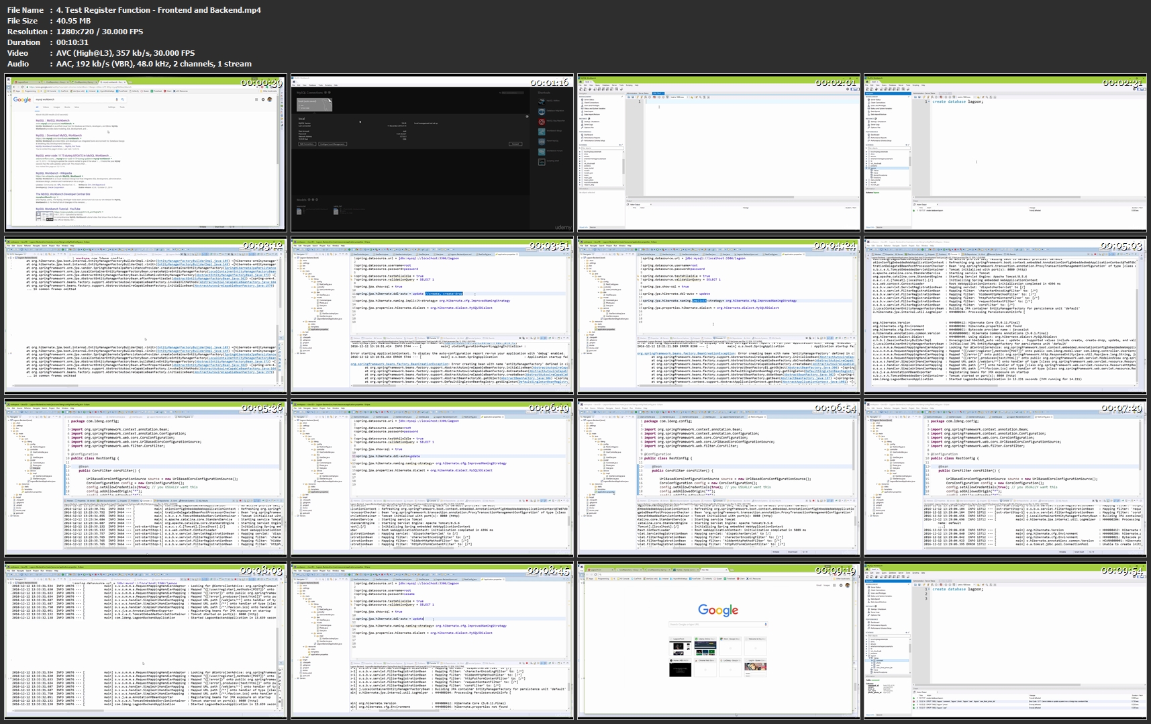Select the thumbnail stamped 00:08:45
1151x724 pixels.
pyautogui.click(x=432, y=641)
